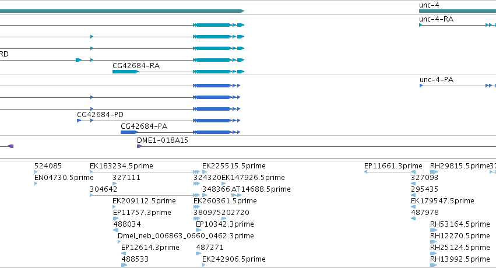Viewport: 496px width, 268px height.
Task: Select RH12270.5prime EST label
Action: (x=460, y=236)
